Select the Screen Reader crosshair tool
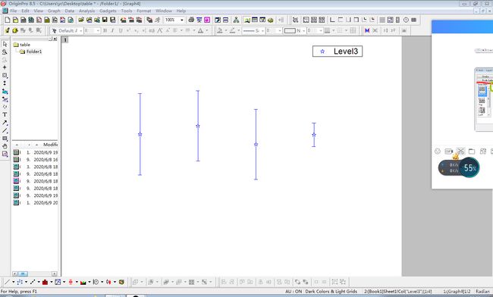This screenshot has width=493, height=297. click(5, 67)
